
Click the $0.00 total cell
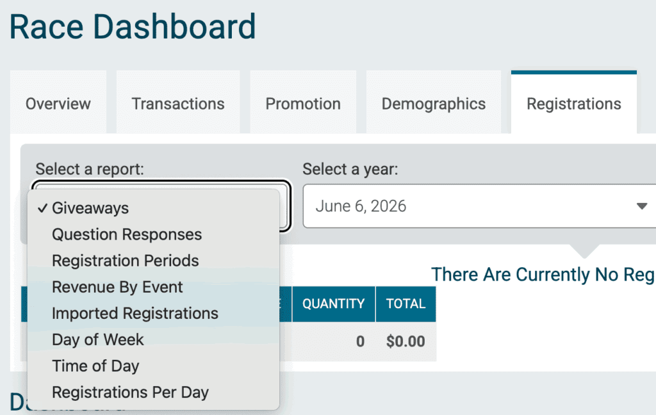point(406,341)
